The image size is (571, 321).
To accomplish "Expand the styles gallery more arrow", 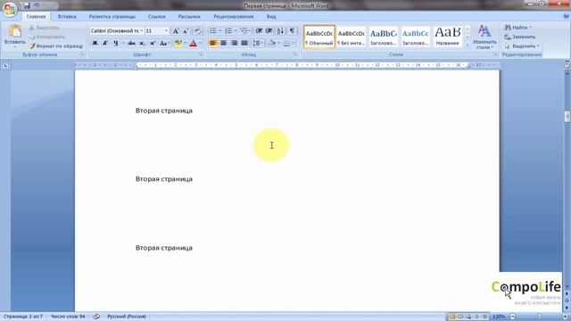I will 468,45.
